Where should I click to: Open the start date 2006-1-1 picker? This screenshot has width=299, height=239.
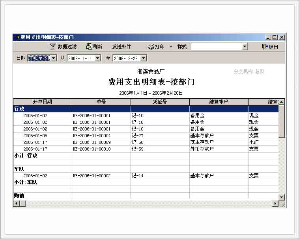pos(97,58)
